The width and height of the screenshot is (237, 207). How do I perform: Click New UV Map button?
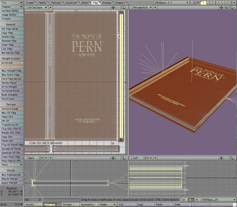[12, 113]
